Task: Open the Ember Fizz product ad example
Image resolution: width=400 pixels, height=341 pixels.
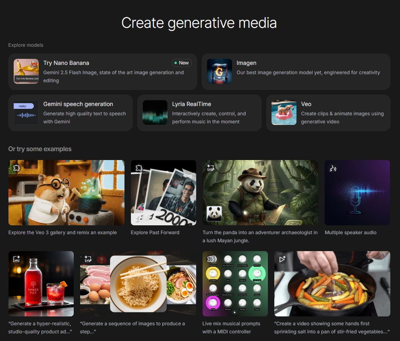Action: pyautogui.click(x=41, y=284)
